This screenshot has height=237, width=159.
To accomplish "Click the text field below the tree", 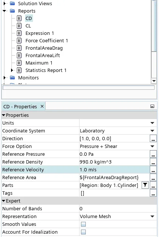I will (x=78, y=88).
